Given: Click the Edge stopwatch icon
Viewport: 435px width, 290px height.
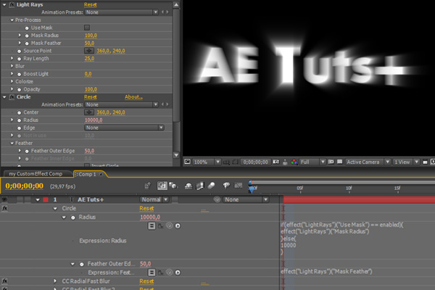Looking at the screenshot, I should 19,128.
